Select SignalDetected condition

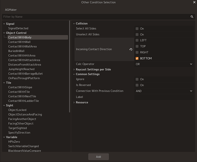click(18, 28)
